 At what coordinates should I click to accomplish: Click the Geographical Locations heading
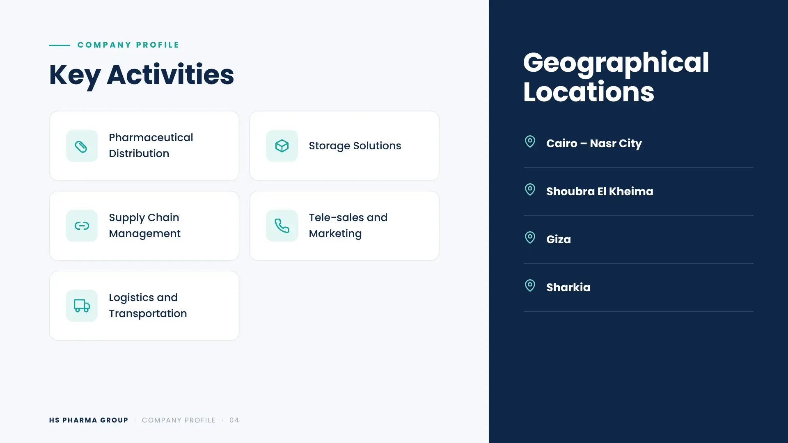[616, 77]
